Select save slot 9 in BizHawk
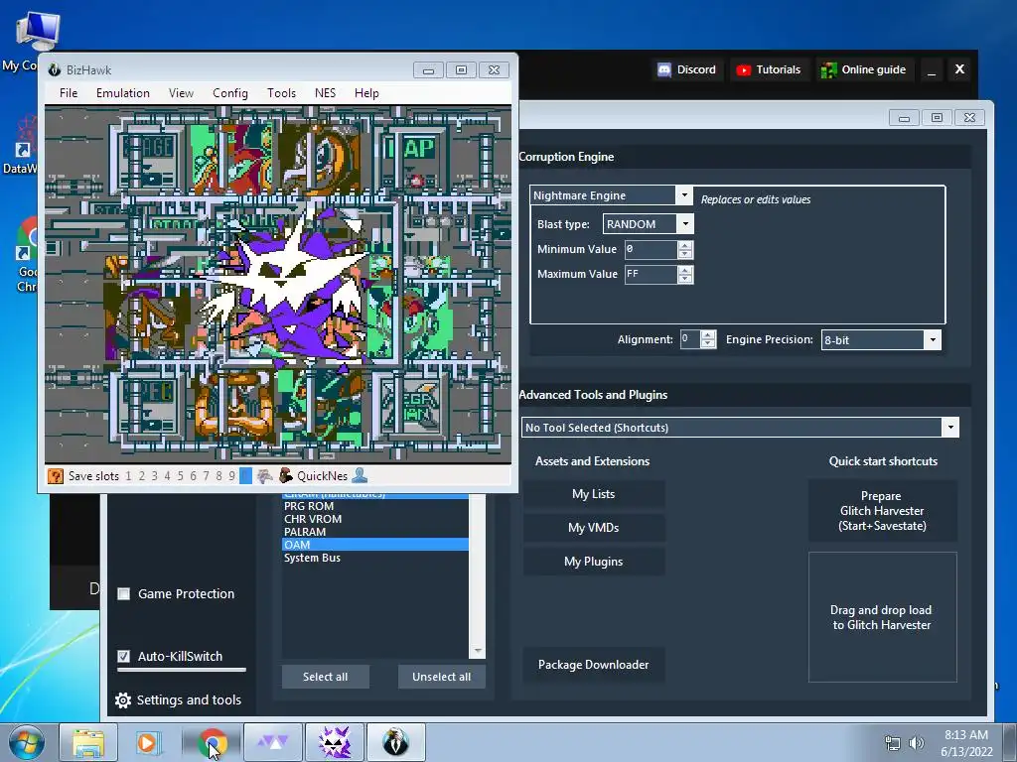 [x=231, y=476]
